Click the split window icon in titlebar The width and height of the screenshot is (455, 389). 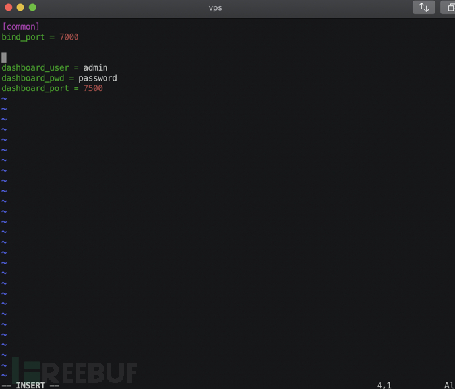[448, 7]
